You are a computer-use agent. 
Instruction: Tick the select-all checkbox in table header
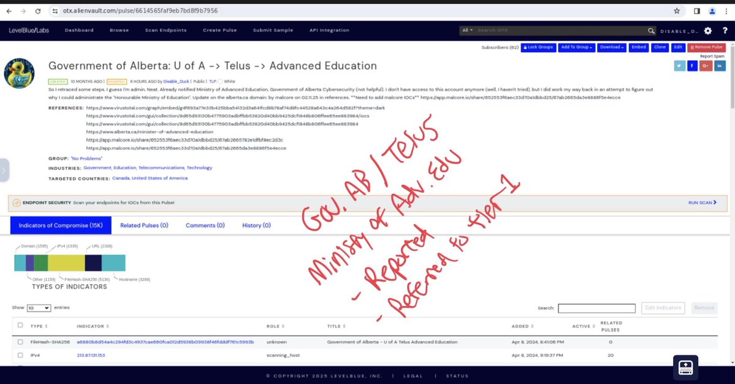(20, 325)
